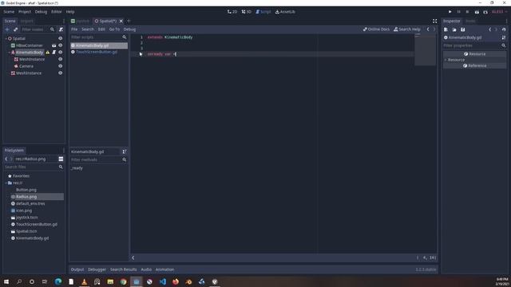Open the Debug menu in top bar

[x=41, y=12]
